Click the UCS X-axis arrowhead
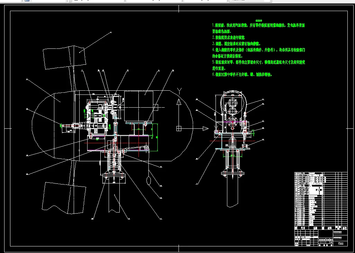 (205, 128)
